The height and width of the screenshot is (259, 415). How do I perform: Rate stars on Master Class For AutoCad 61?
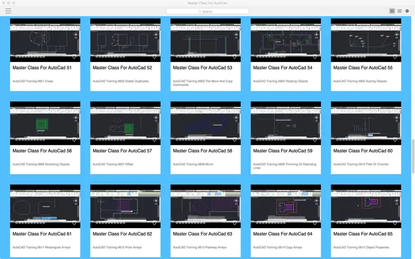tap(30, 223)
